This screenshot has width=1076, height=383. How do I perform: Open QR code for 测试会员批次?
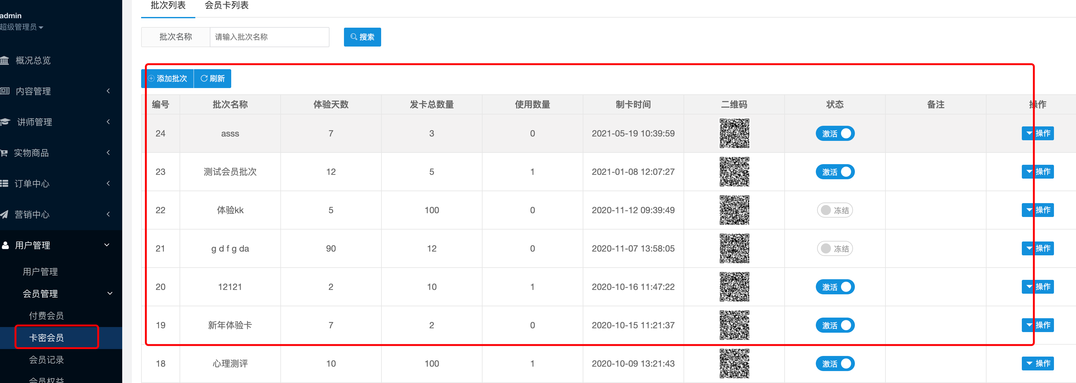click(734, 172)
